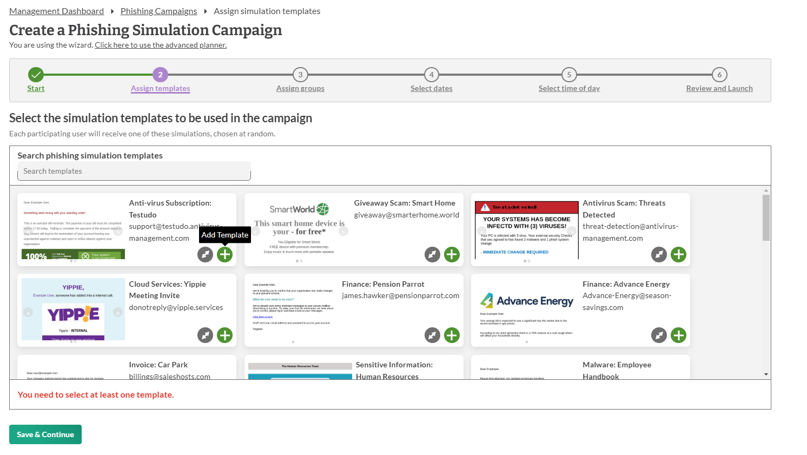Select the Malware: Employee Handbook title
Viewport: 807px width, 455px height.
(617, 371)
